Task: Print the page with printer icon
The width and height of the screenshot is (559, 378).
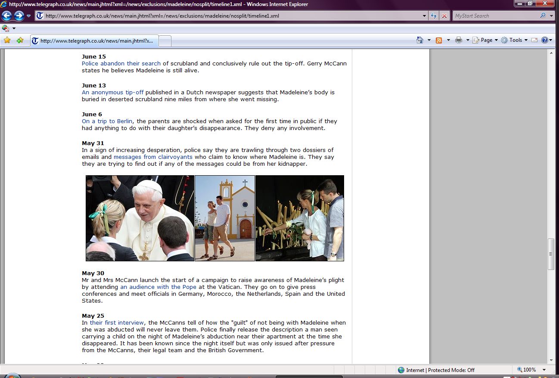Action: tap(459, 40)
